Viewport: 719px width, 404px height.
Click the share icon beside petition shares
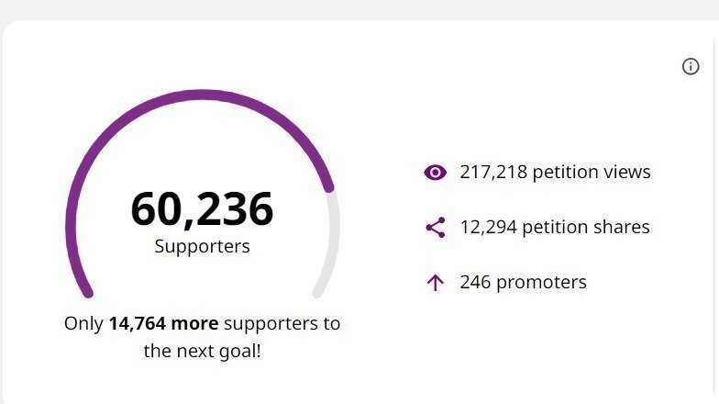click(x=435, y=228)
